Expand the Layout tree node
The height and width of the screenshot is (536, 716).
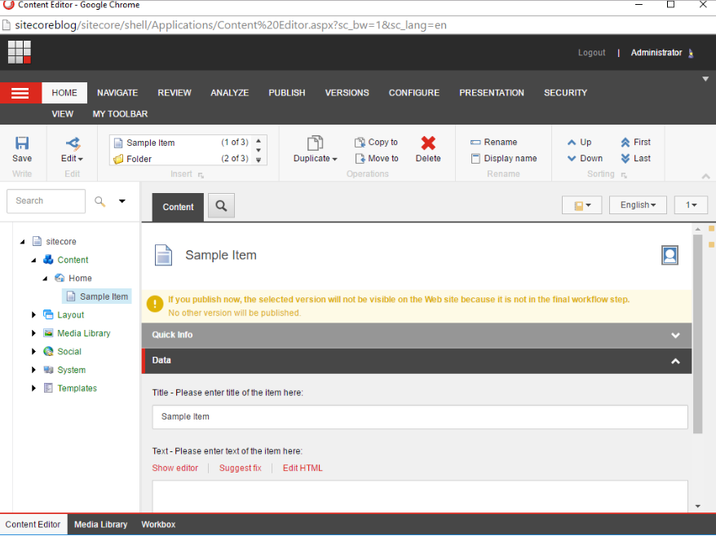(x=33, y=314)
